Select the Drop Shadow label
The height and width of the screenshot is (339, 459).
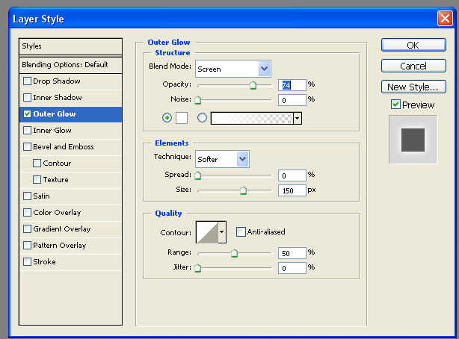pos(57,81)
